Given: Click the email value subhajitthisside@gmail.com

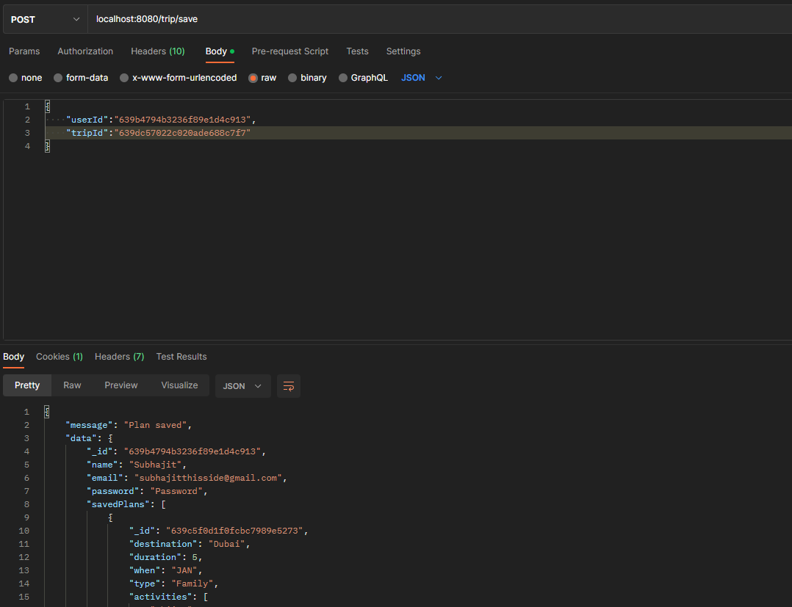Looking at the screenshot, I should coord(208,478).
